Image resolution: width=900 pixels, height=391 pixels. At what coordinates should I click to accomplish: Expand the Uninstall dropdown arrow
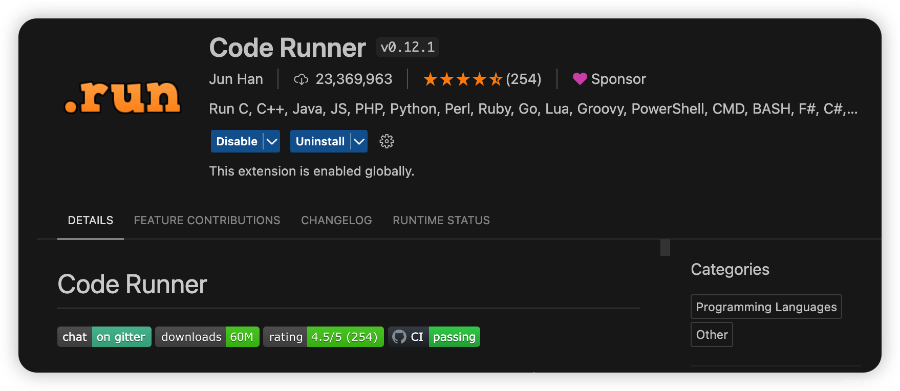tap(359, 141)
